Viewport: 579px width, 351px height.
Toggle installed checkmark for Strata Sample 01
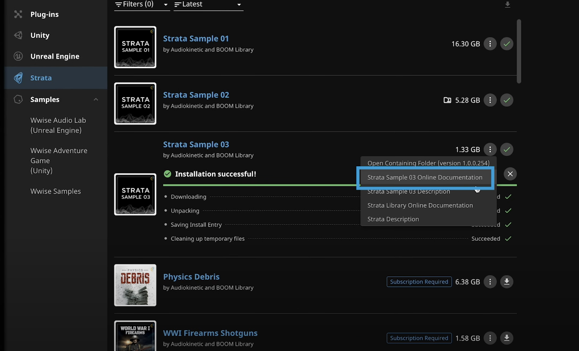[506, 44]
